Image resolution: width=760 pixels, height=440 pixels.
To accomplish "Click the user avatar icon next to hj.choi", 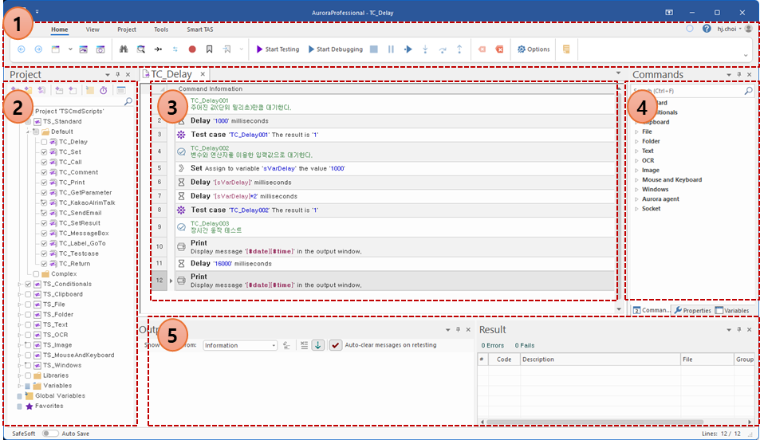I will pyautogui.click(x=748, y=29).
